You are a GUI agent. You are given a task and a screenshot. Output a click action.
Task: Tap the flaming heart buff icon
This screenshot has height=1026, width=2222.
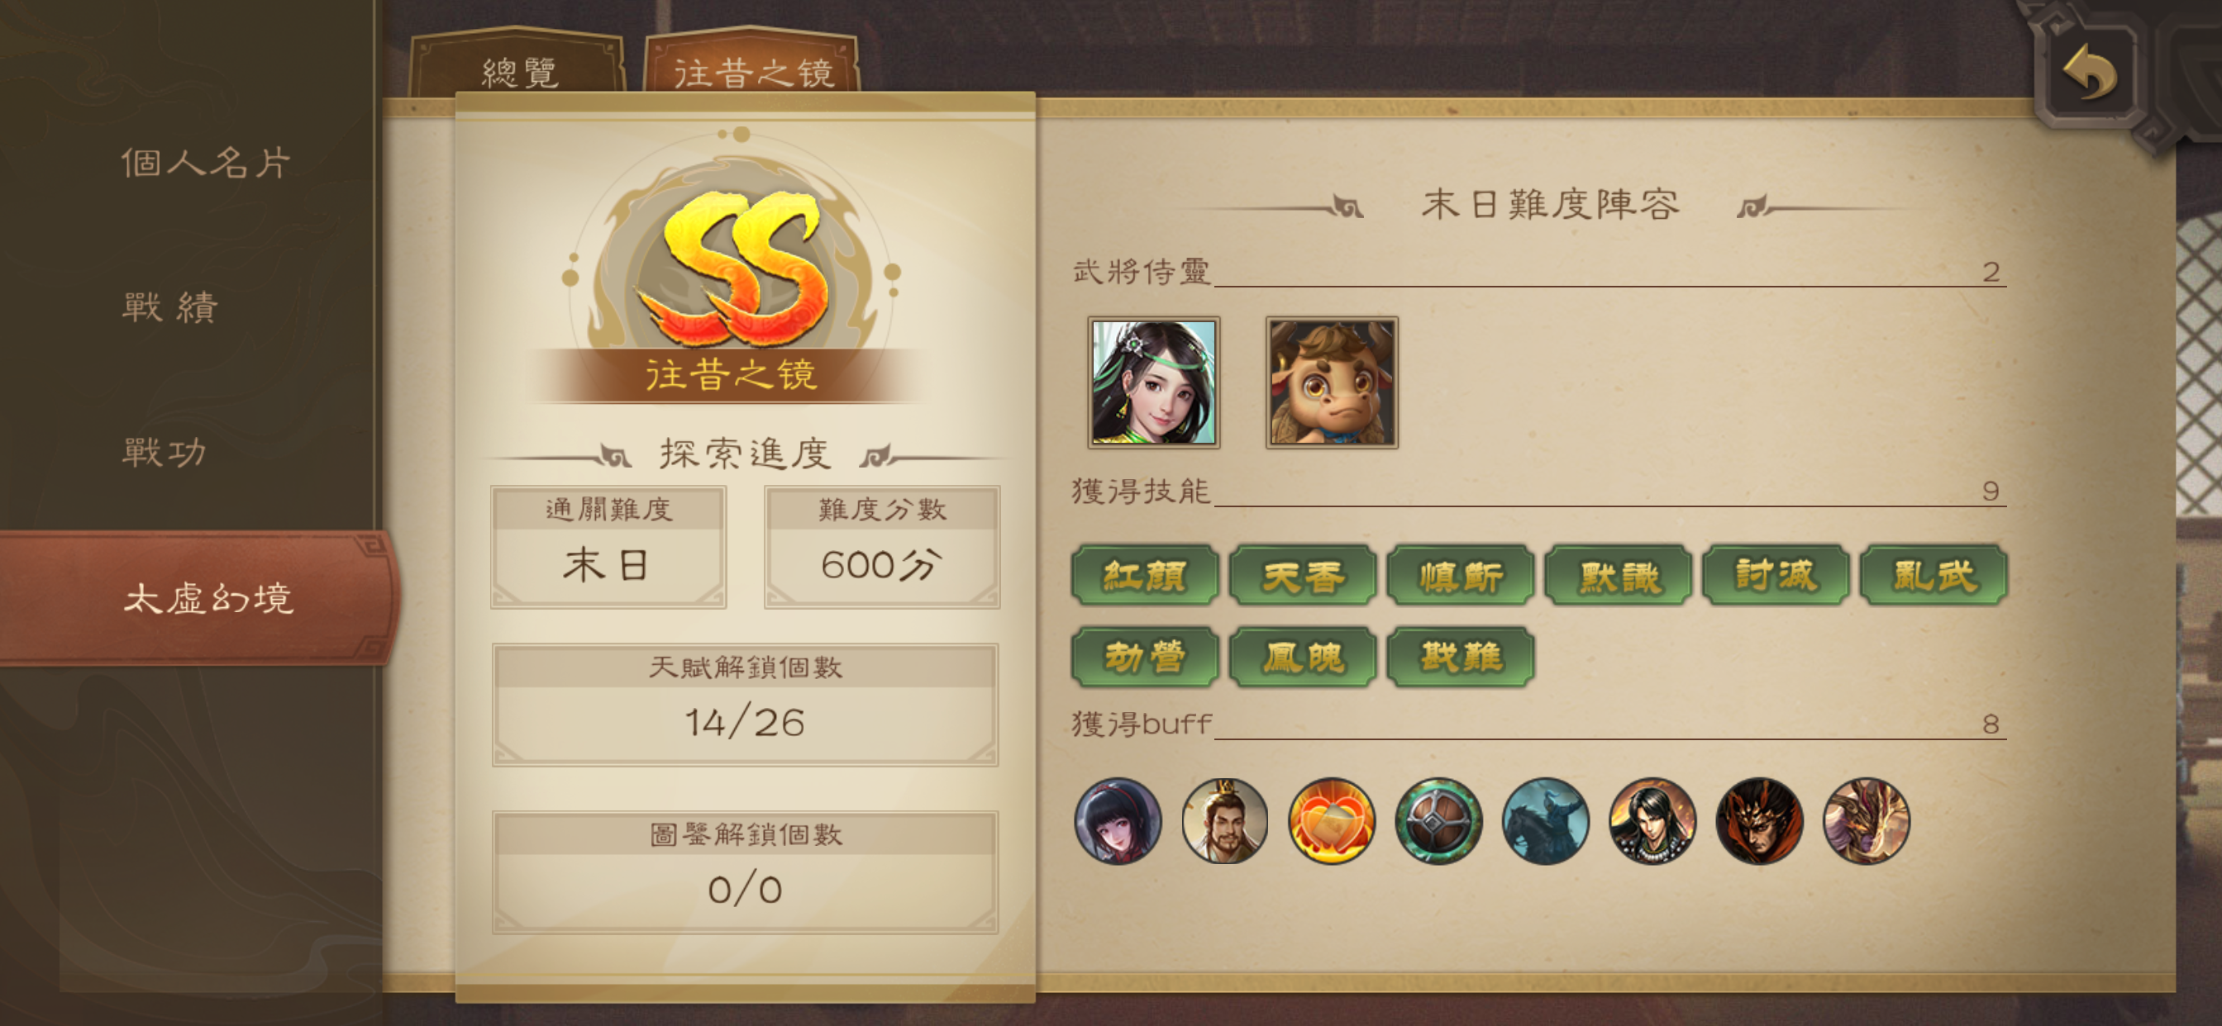pyautogui.click(x=1332, y=821)
